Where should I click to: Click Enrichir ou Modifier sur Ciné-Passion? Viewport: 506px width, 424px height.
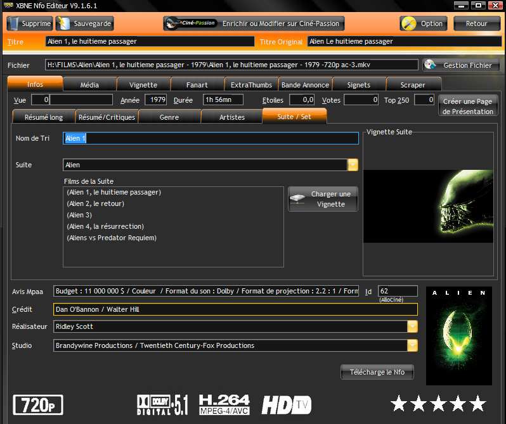[254, 23]
